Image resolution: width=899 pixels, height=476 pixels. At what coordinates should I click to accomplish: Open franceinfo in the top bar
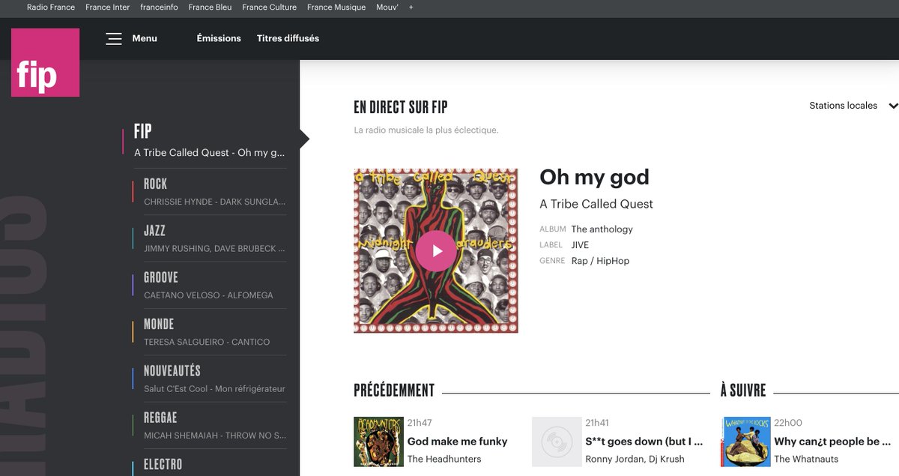pyautogui.click(x=160, y=7)
